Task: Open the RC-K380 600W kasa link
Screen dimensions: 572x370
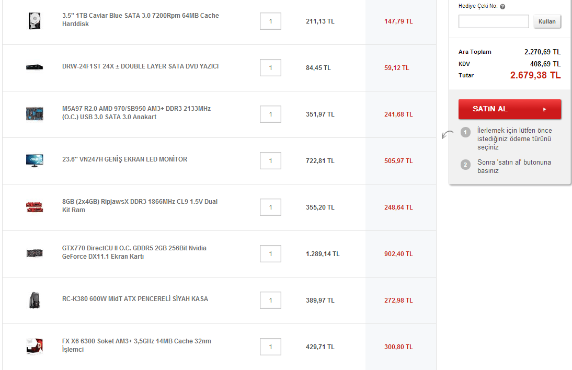Action: 135,299
